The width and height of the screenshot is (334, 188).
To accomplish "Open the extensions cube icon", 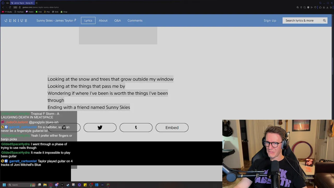I will click(x=320, y=7).
